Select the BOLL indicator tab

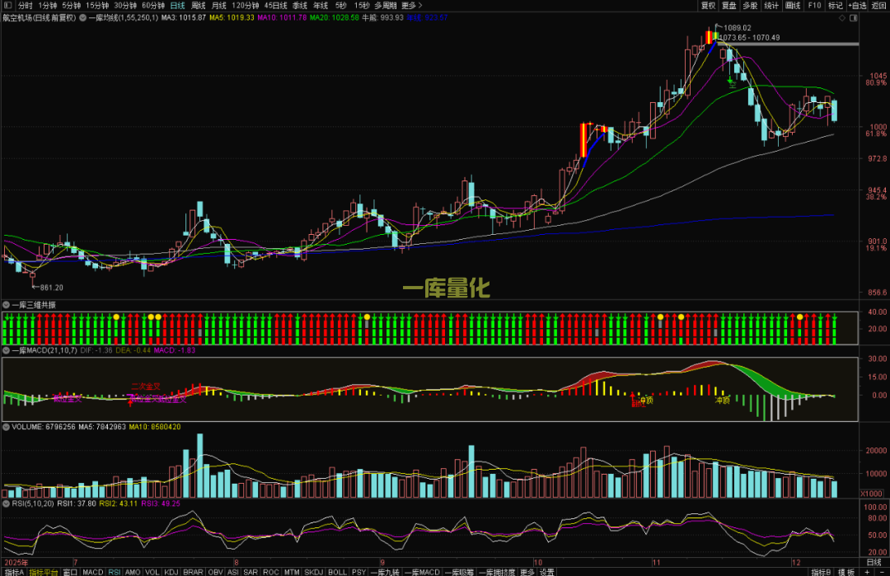point(337,571)
